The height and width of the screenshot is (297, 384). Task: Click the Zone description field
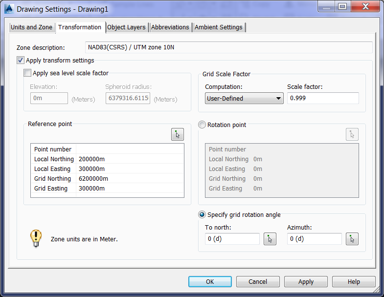(x=229, y=47)
